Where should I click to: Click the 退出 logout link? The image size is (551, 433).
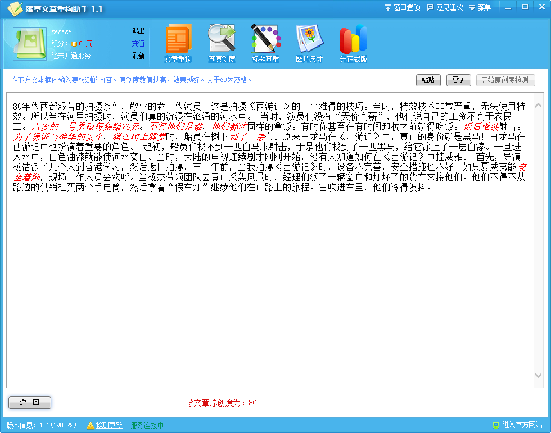click(x=138, y=31)
